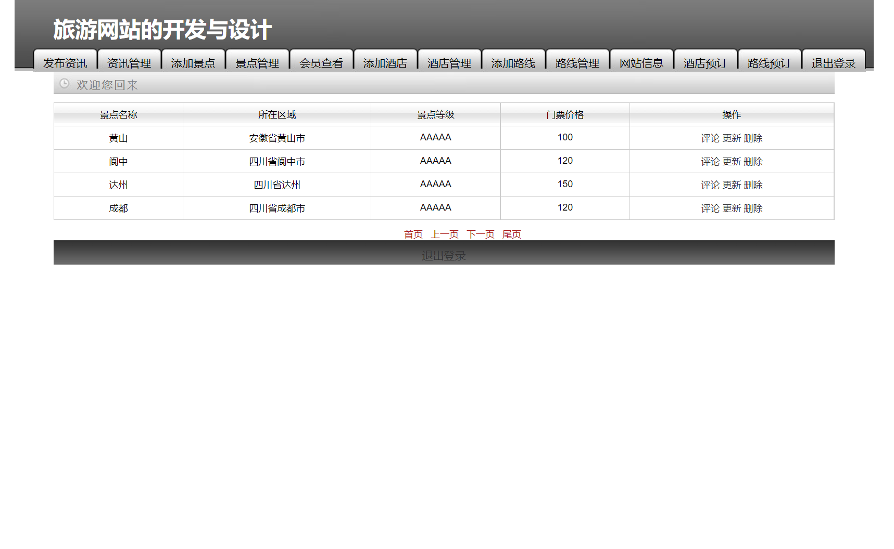The image size is (894, 549).
Task: Click the 安徽省黄山市 region cell
Action: click(x=277, y=138)
